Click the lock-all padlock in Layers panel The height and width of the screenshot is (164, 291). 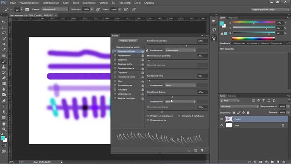pyautogui.click(x=248, y=113)
